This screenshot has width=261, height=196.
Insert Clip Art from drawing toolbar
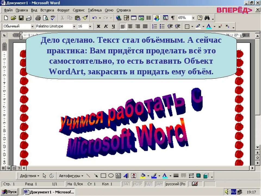[133, 176]
